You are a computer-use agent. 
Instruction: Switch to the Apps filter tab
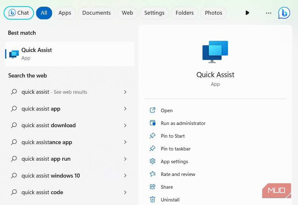click(65, 13)
